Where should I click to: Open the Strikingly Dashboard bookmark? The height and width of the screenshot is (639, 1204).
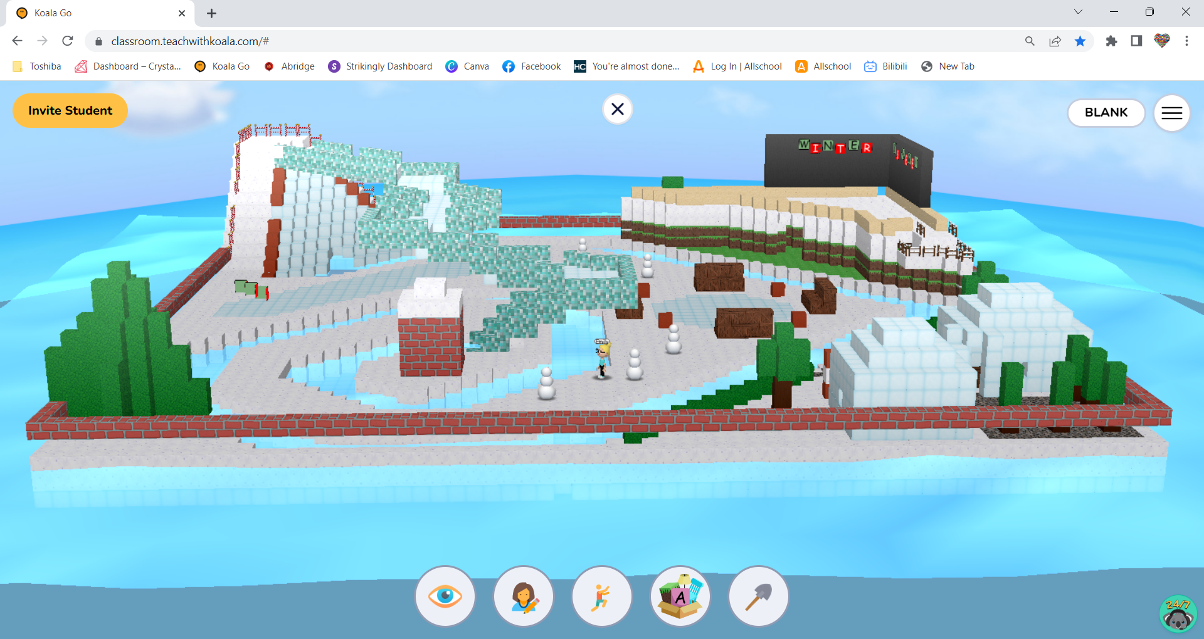[380, 66]
